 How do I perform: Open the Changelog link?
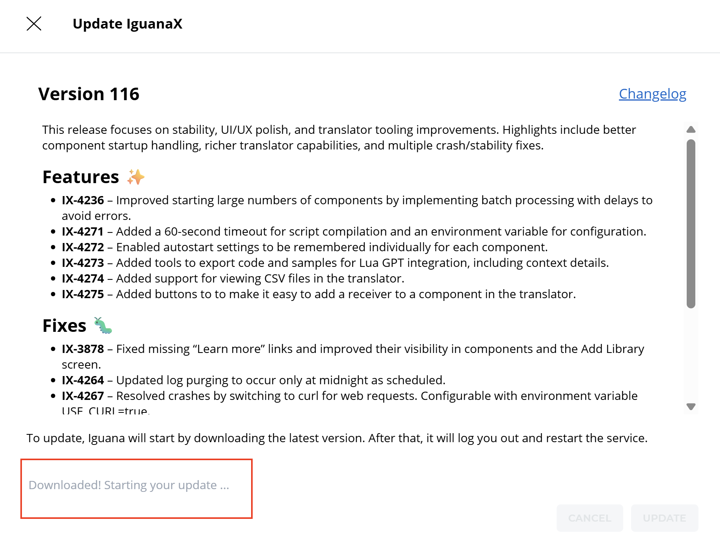pos(652,94)
